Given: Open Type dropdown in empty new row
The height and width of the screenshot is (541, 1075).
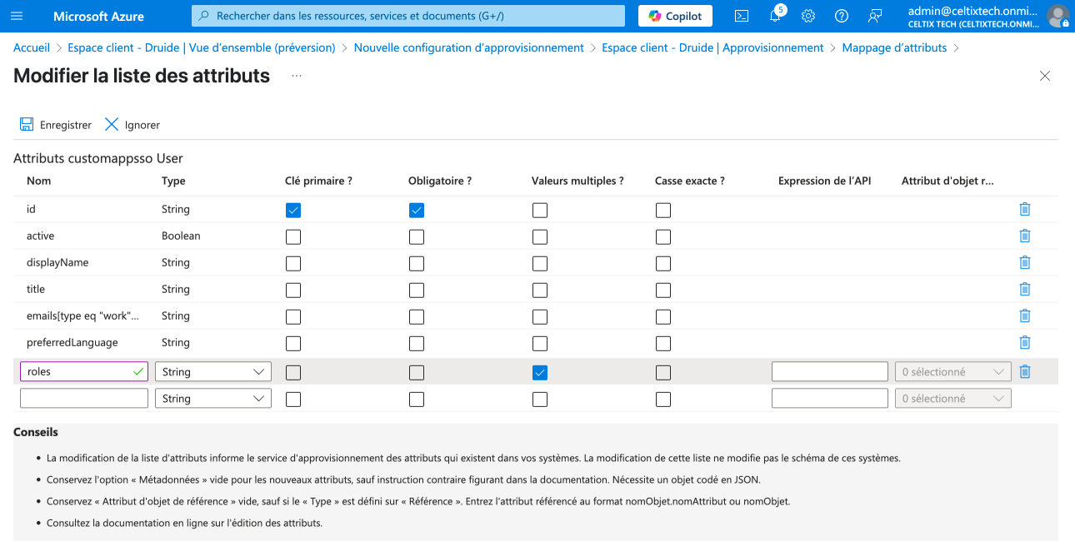Looking at the screenshot, I should click(x=213, y=399).
